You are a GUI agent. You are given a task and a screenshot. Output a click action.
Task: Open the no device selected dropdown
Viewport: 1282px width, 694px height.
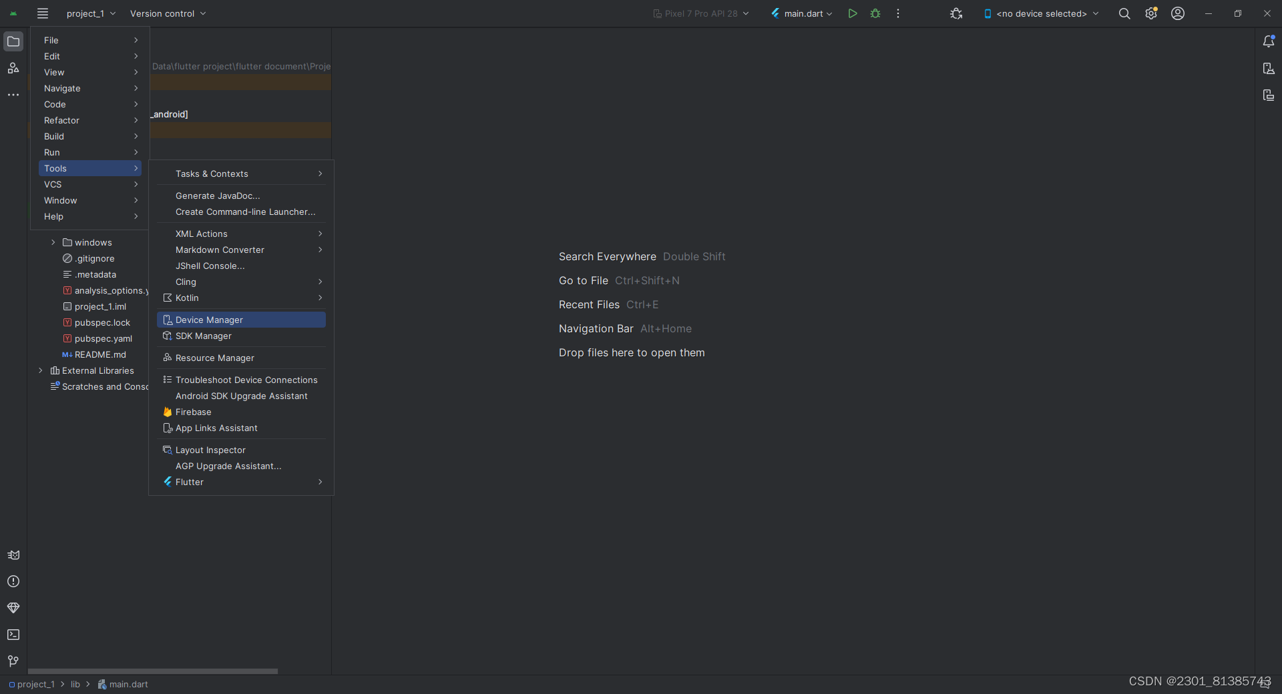point(1041,13)
